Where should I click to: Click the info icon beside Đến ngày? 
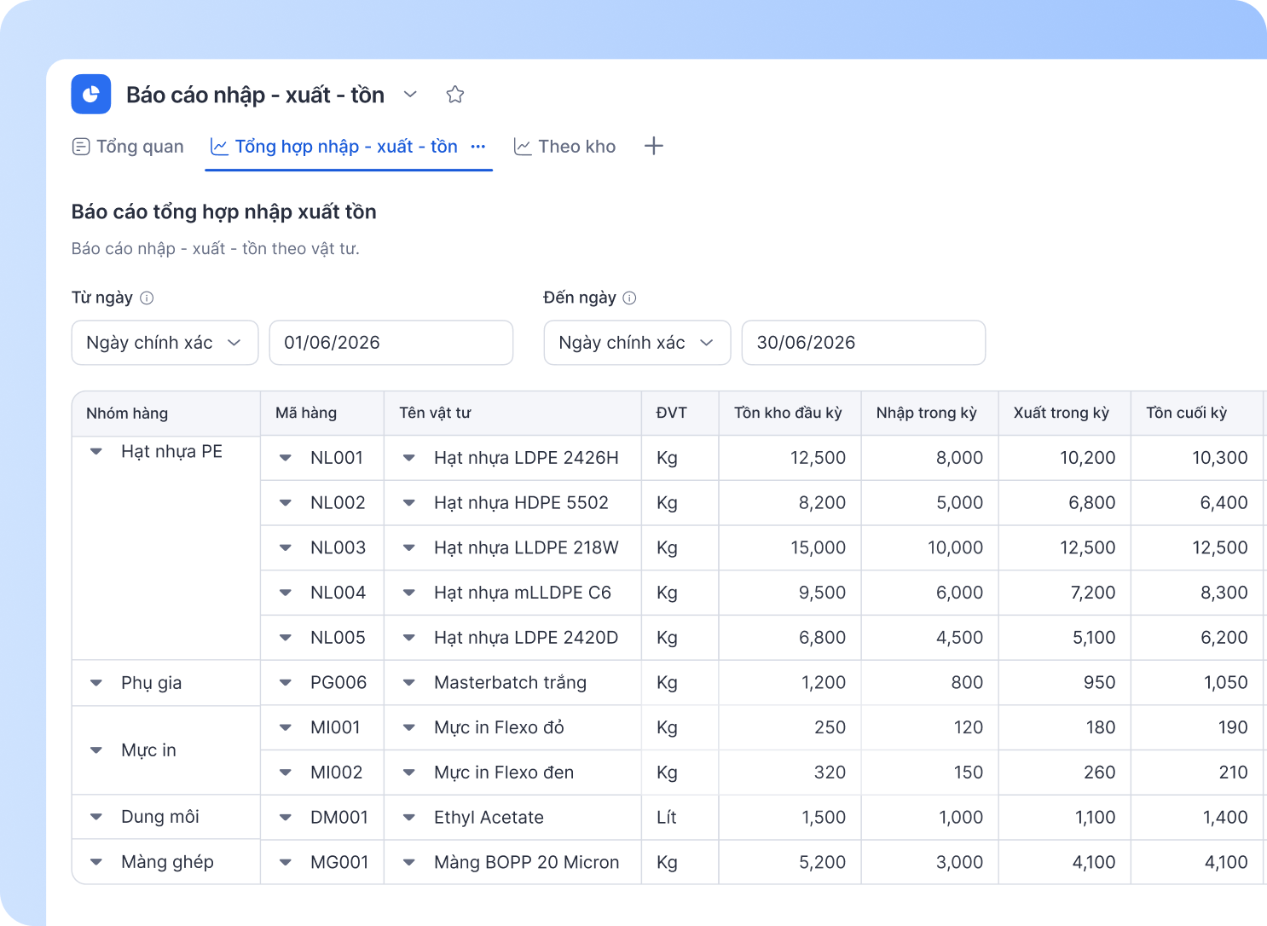629,298
